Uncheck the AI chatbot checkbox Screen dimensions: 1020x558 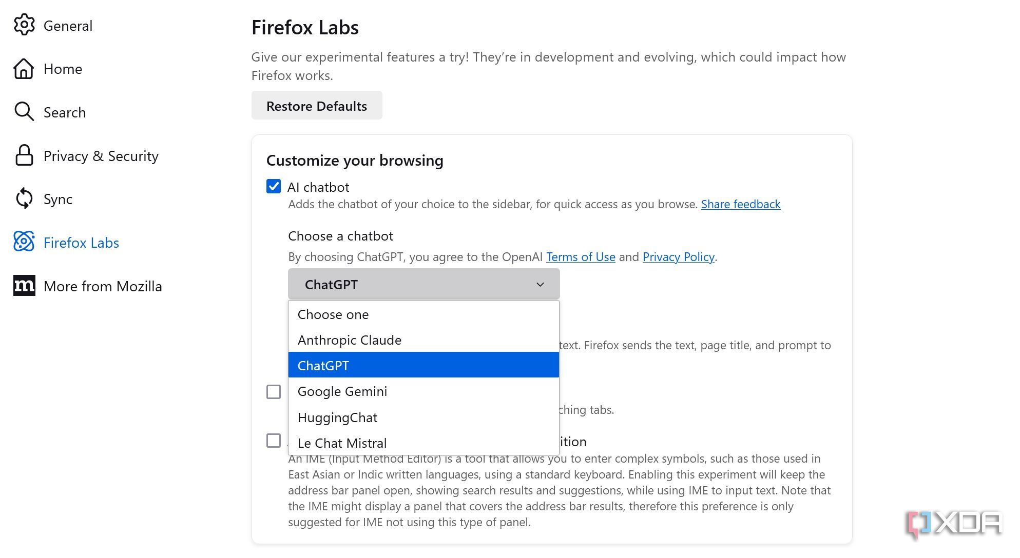click(274, 186)
